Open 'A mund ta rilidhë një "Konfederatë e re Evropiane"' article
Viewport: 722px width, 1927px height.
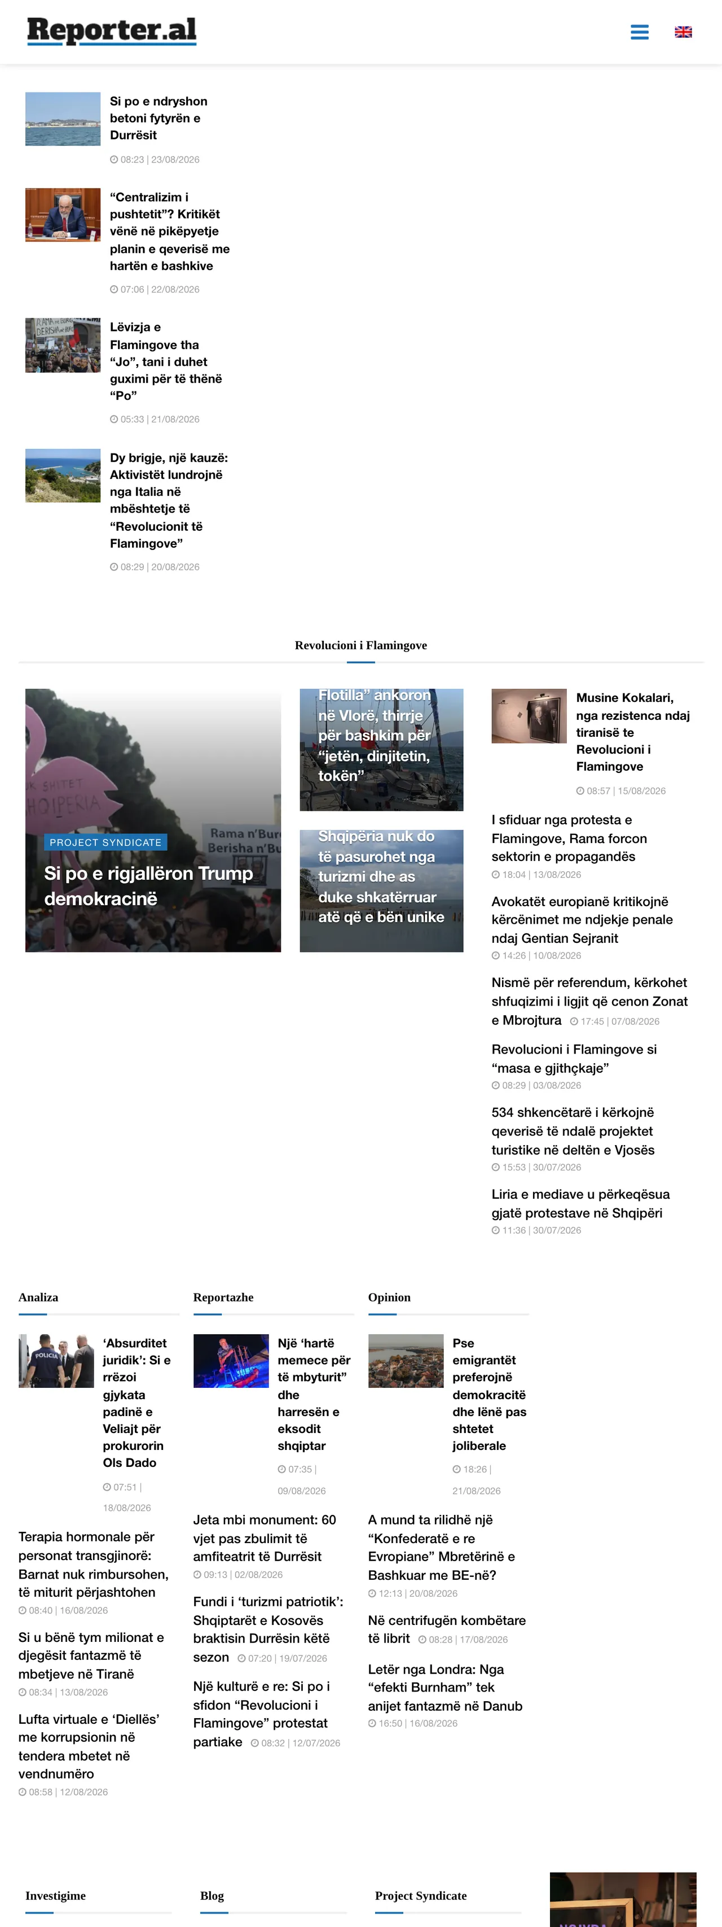point(441,1547)
